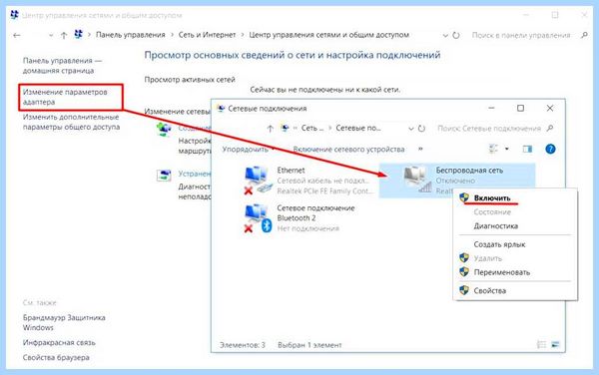The height and width of the screenshot is (375, 599).
Task: Click Элементов: 3 status bar text
Action: (243, 345)
